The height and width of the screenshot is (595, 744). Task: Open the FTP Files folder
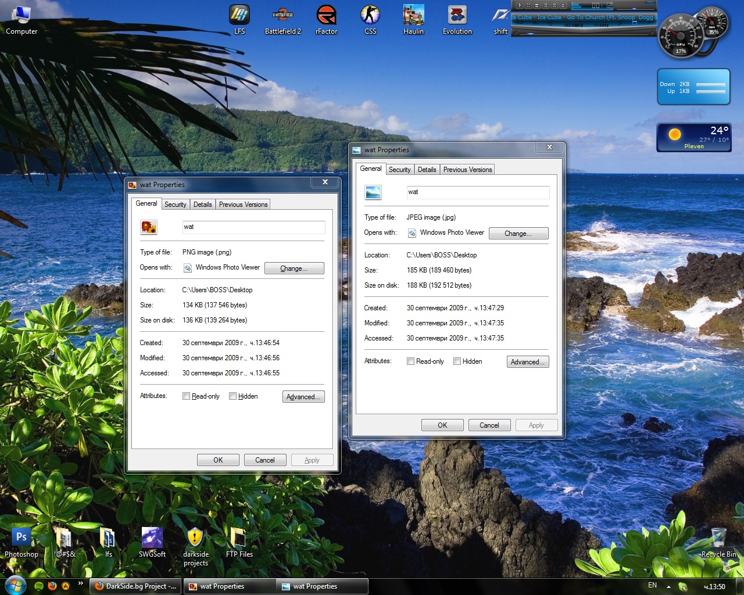239,542
